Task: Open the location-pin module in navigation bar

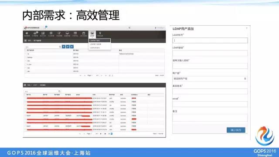Action: click(x=100, y=34)
